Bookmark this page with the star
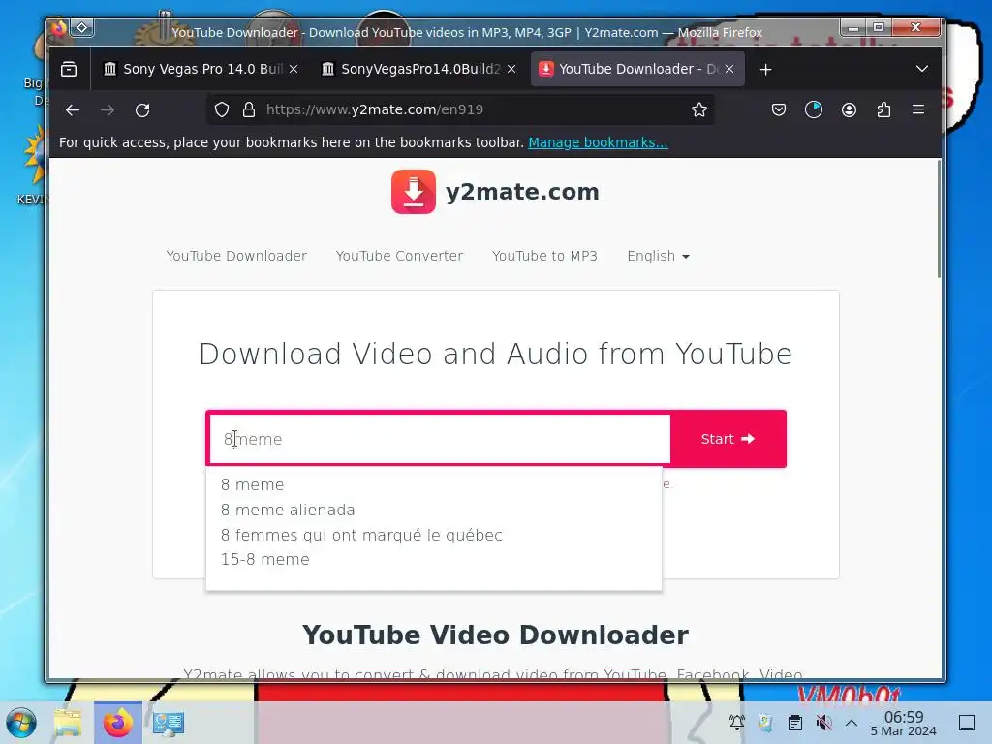992x744 pixels. [699, 110]
